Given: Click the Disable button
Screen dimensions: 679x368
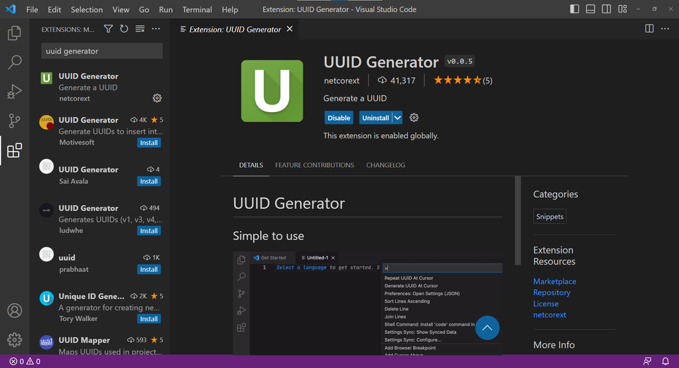Looking at the screenshot, I should 339,118.
